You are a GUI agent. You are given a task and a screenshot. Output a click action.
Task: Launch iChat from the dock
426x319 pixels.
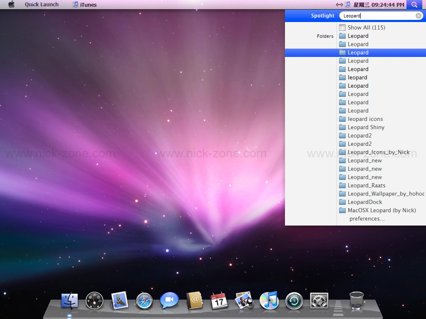[169, 300]
